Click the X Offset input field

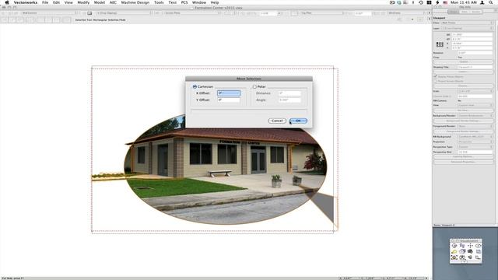(x=229, y=93)
